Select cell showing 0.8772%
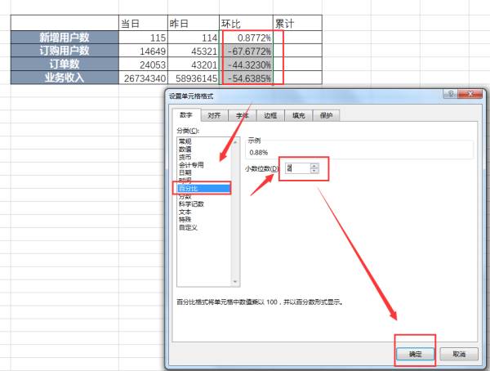 pyautogui.click(x=247, y=38)
